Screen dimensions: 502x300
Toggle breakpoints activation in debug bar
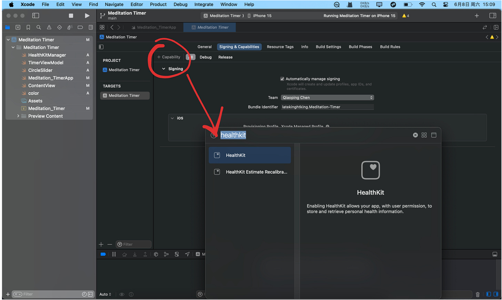pyautogui.click(x=103, y=254)
